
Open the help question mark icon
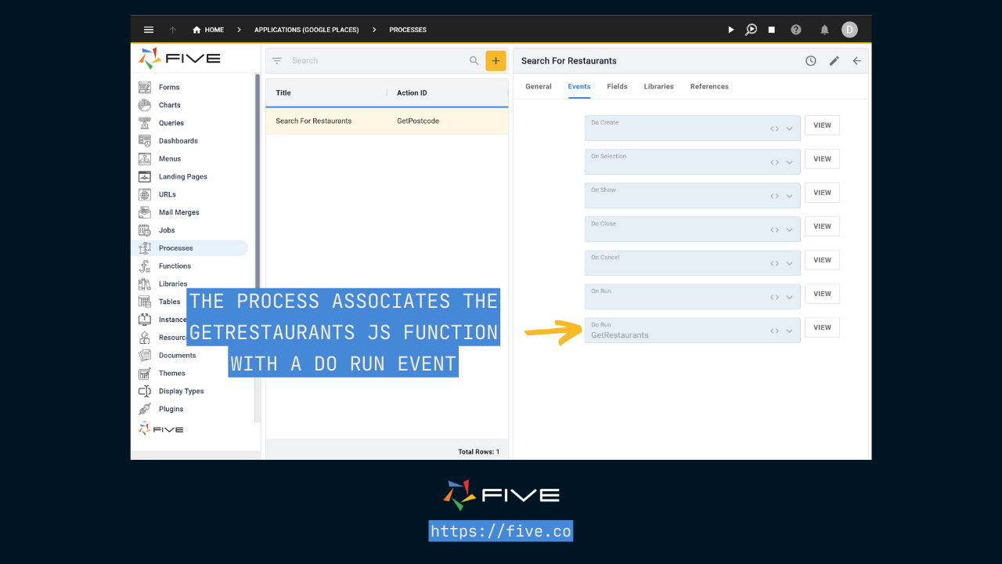click(796, 30)
